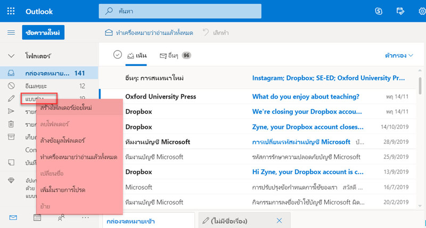Open the รหัสการรักษาความปลอดภัยบัญชี Microsoft email

(306, 157)
